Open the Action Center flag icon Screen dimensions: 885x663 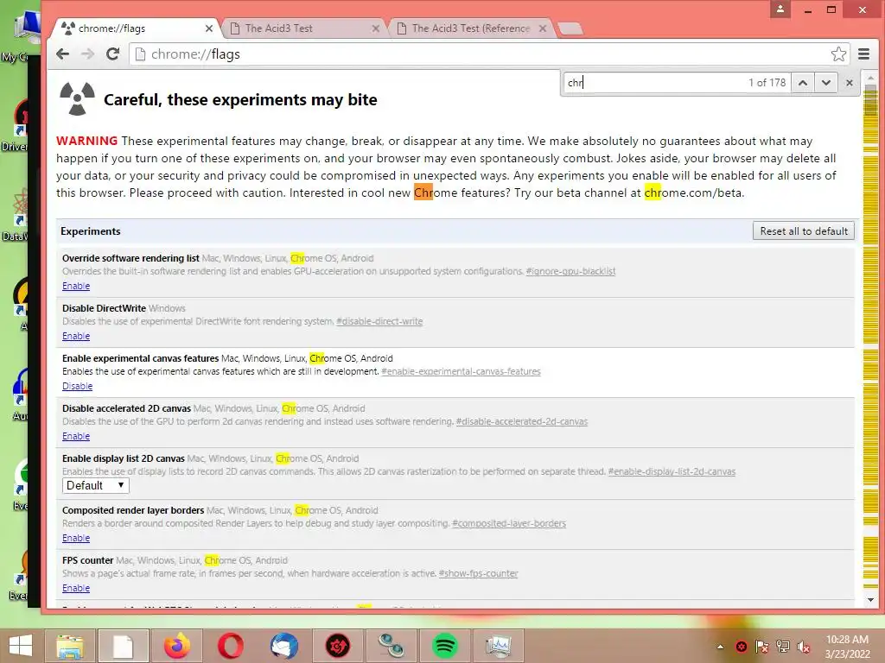[x=762, y=647]
